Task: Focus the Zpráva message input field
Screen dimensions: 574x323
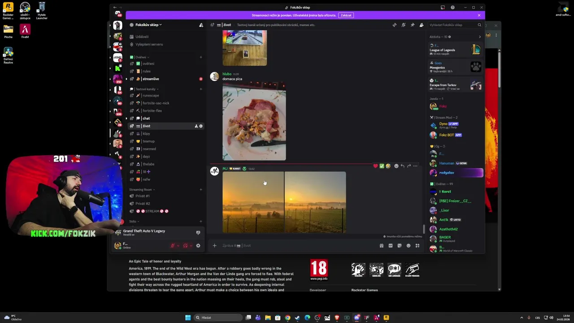Action: click(x=298, y=245)
